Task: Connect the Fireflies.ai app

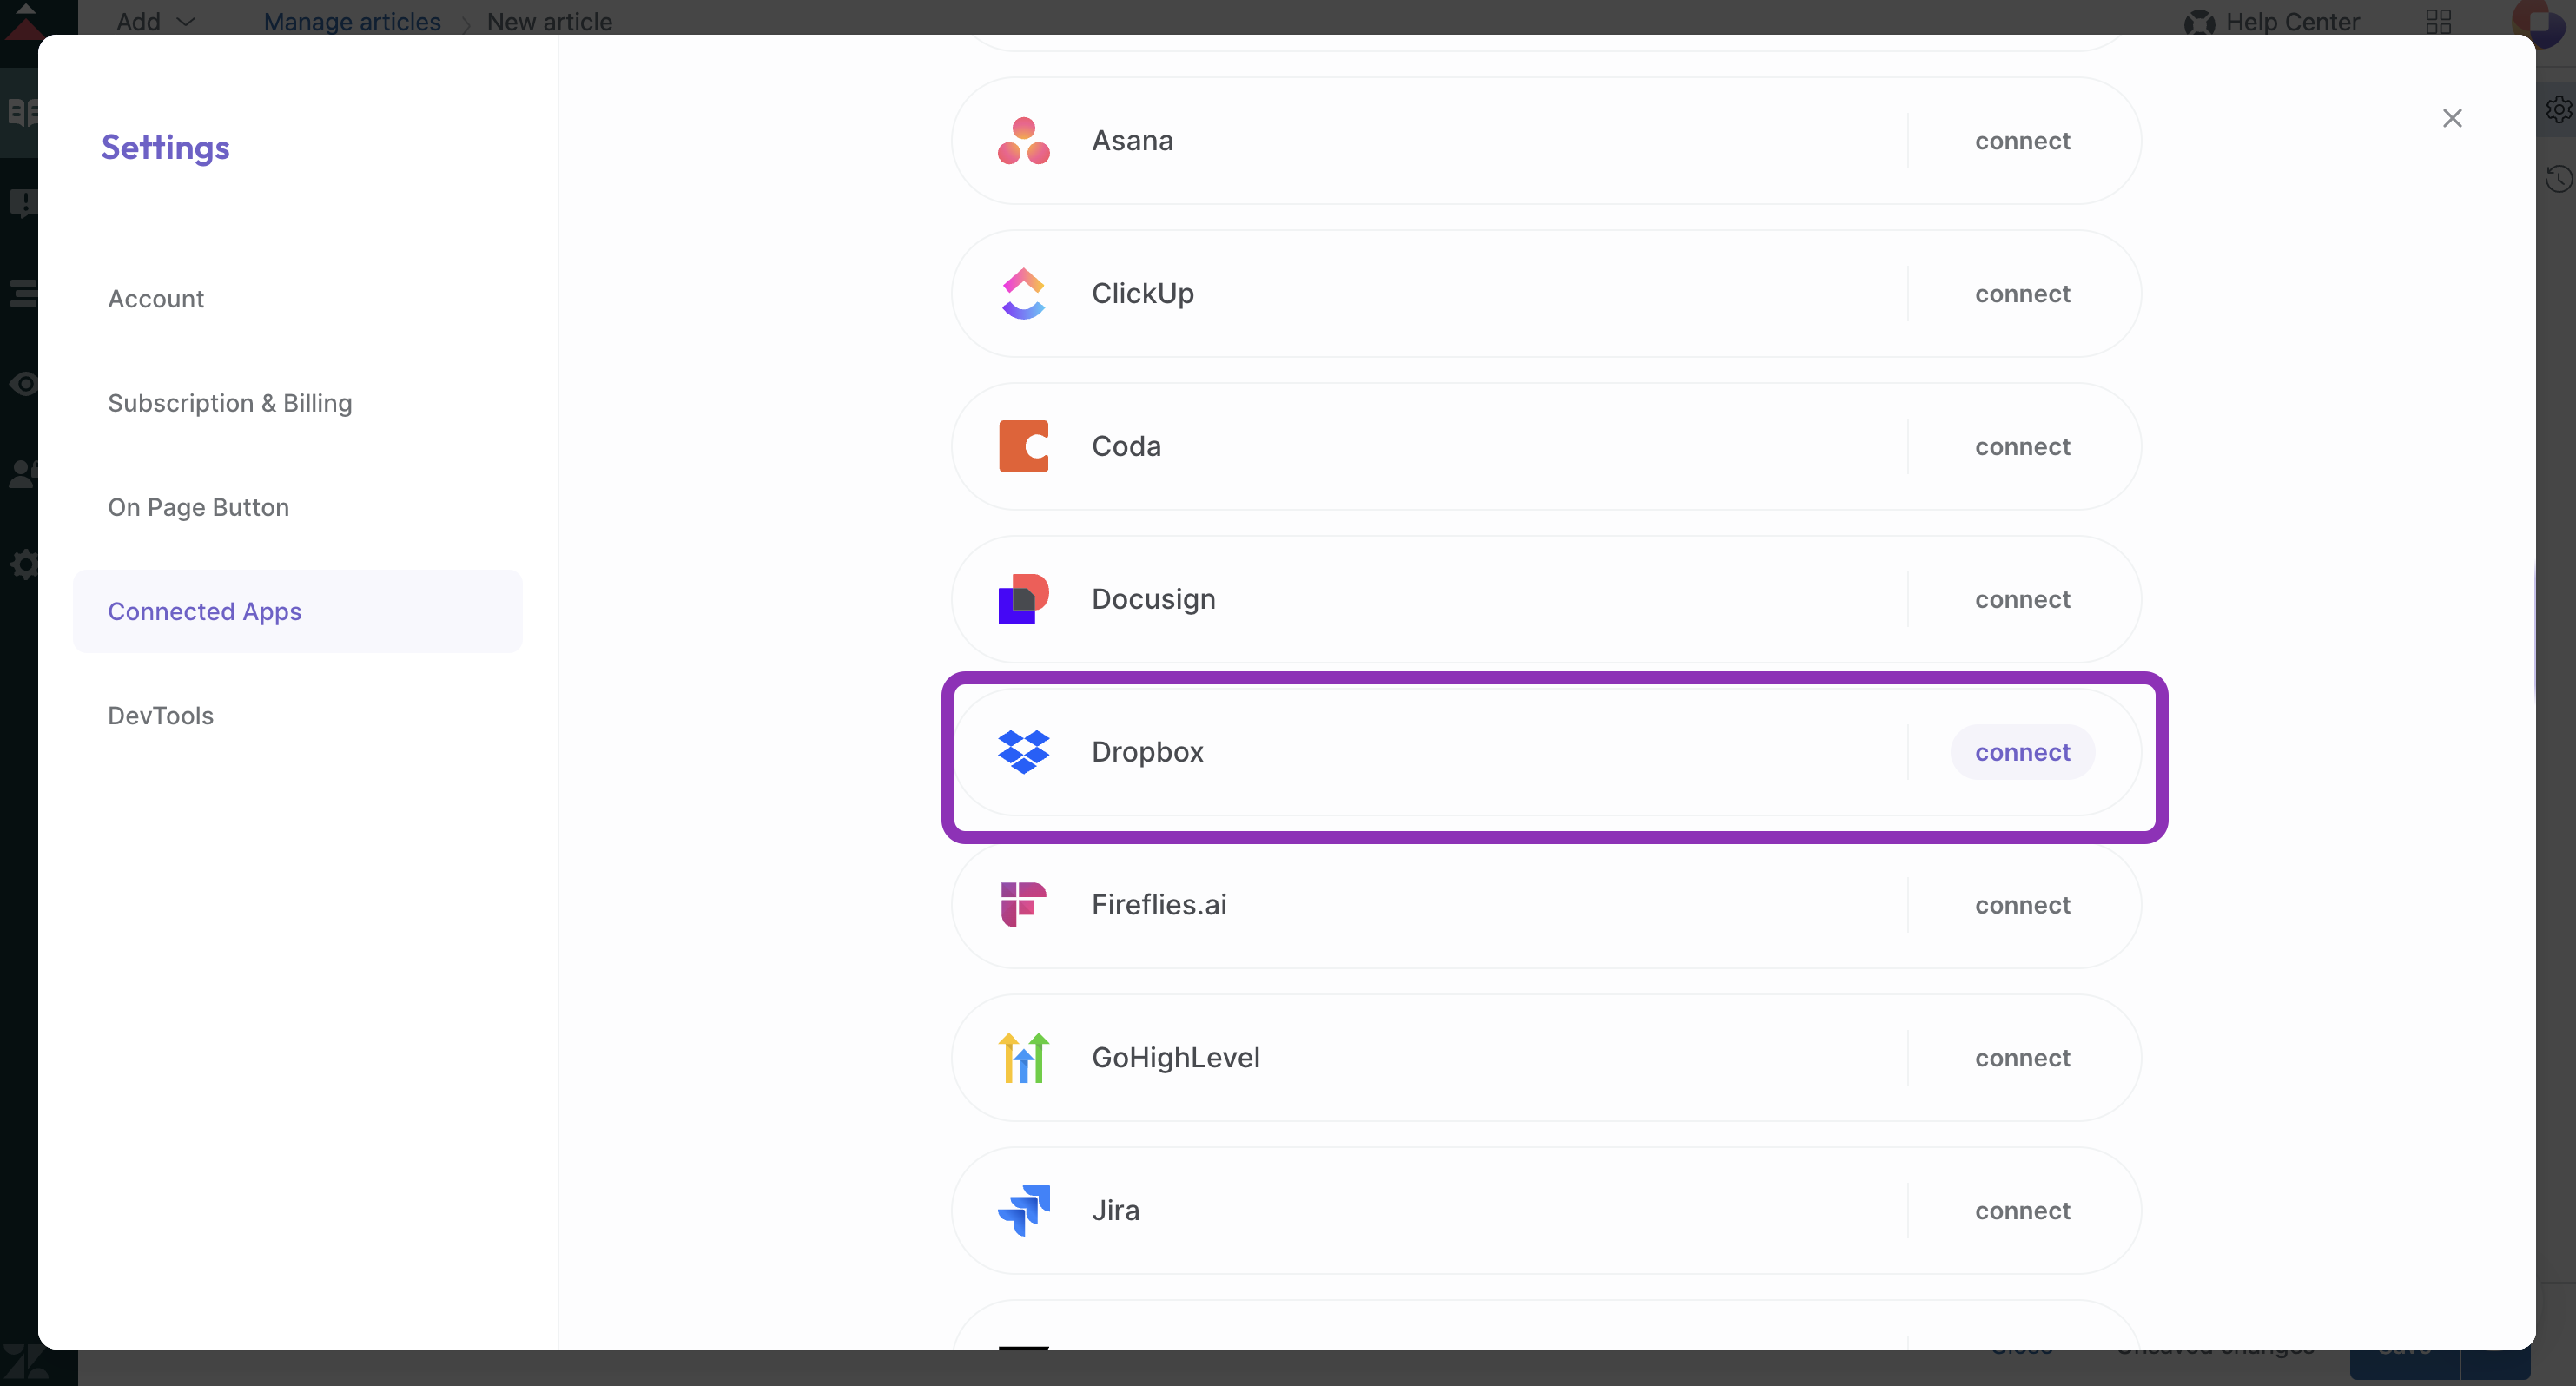Action: coord(2022,905)
